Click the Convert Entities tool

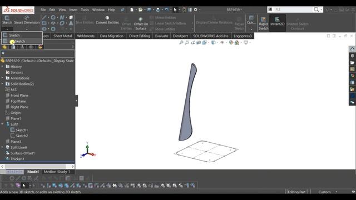click(x=107, y=20)
